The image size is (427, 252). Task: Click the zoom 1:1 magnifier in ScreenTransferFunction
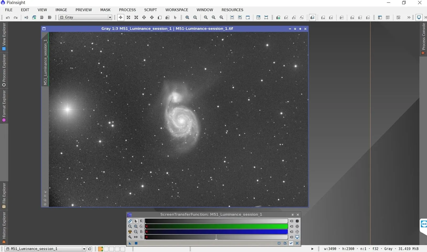click(130, 226)
